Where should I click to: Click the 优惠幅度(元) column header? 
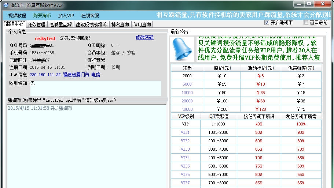pos(301,68)
